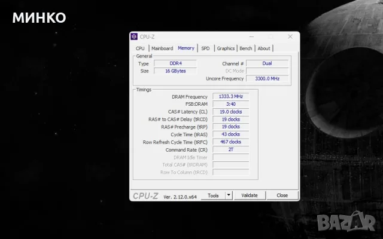Viewport: 383px width, 239px height.
Task: Click the empty DRAM Idle Timer field
Action: [231, 157]
